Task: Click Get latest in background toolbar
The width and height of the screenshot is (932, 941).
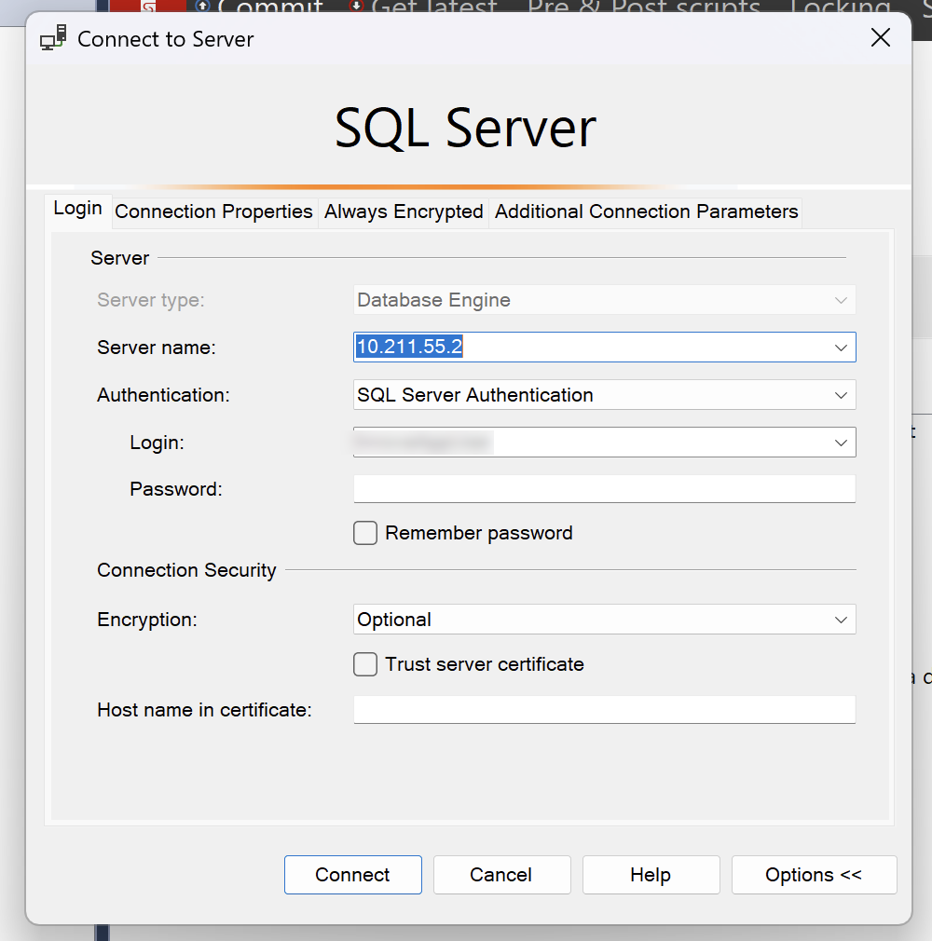Action: tap(424, 6)
